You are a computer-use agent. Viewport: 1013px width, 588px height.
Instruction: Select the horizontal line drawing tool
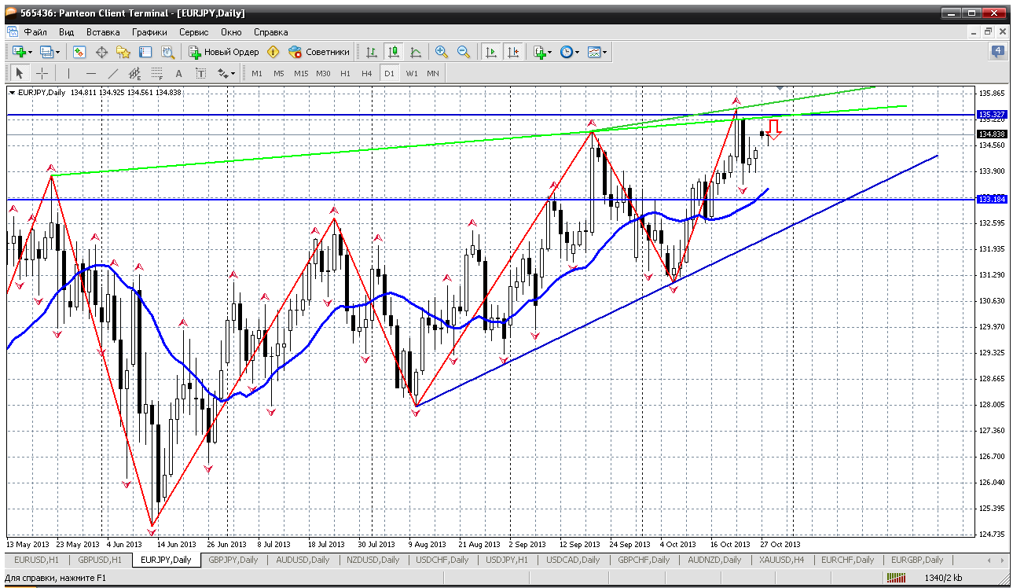tap(91, 73)
